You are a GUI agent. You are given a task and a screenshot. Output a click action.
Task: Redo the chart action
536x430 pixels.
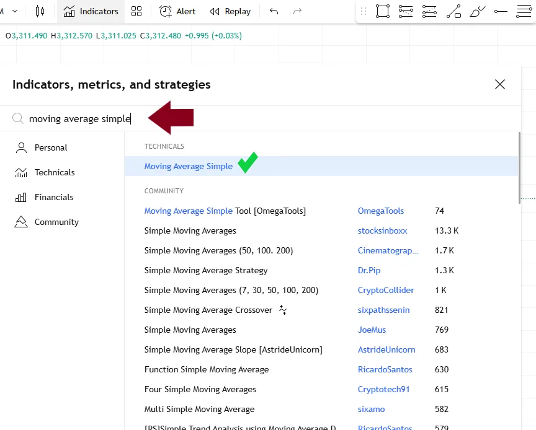point(297,11)
